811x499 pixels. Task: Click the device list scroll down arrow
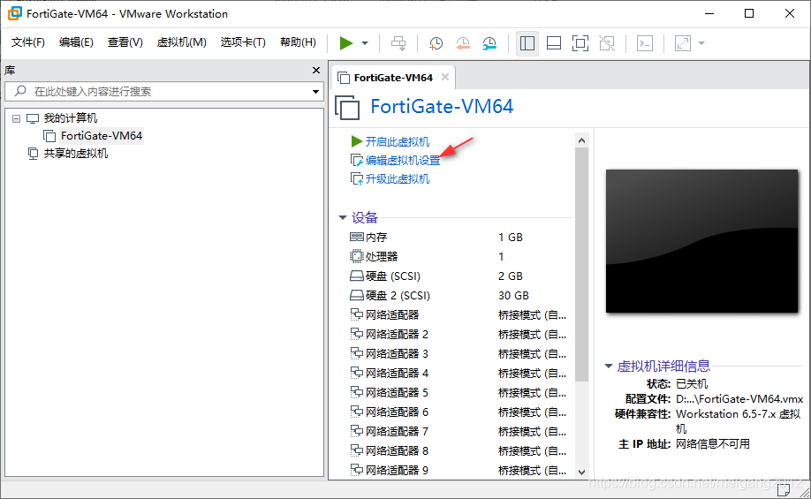point(581,473)
